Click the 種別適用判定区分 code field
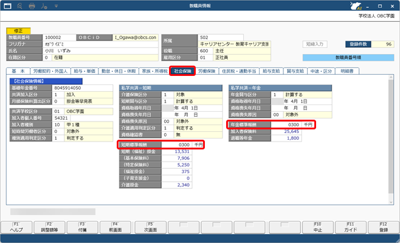This screenshot has width=400, height=243. coord(58,138)
